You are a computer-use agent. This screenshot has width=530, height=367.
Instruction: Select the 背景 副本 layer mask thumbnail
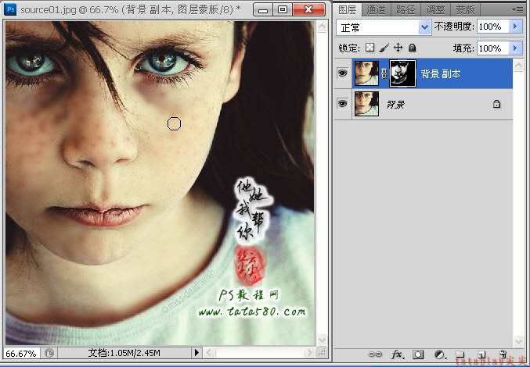point(402,73)
